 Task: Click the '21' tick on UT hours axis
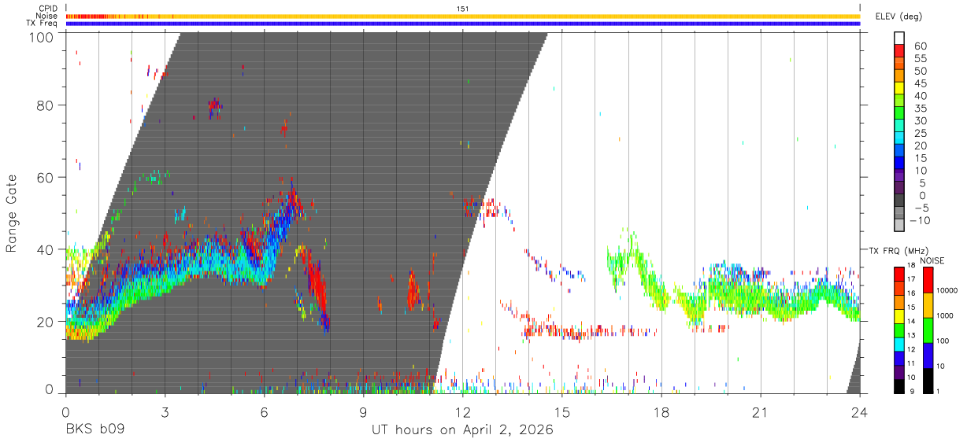point(761,412)
